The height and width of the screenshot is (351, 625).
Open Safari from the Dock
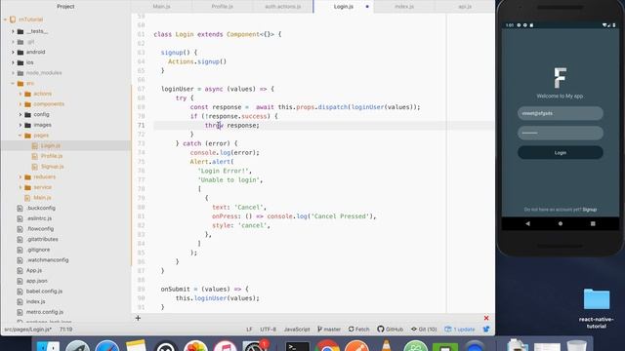coord(106,345)
